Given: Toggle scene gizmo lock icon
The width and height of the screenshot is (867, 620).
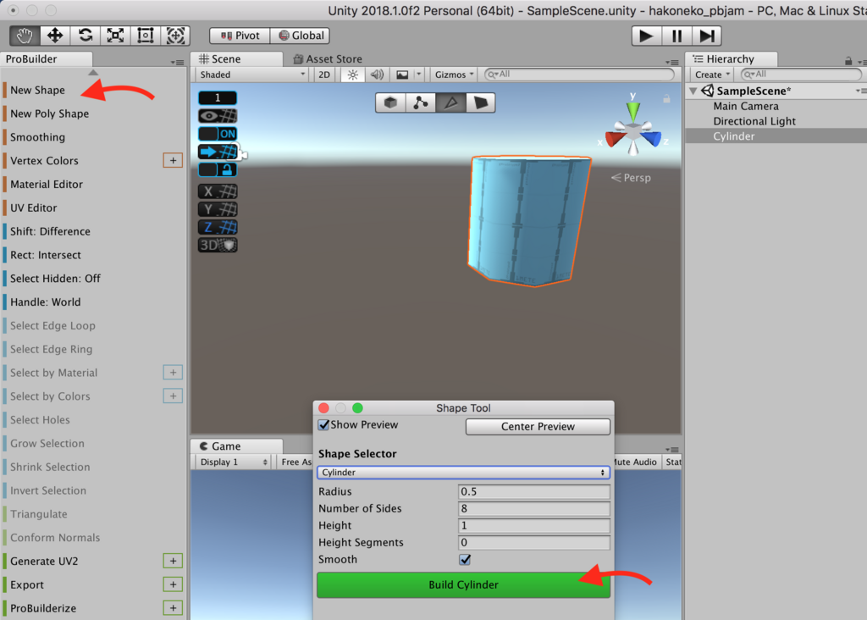Looking at the screenshot, I should pos(667,98).
